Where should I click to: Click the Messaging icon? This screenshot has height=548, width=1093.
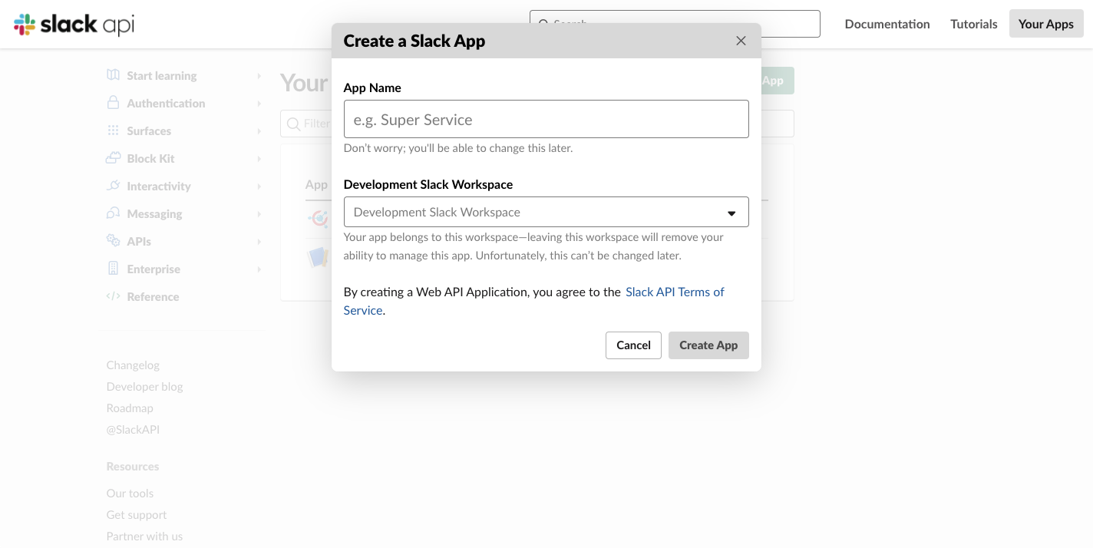[114, 213]
